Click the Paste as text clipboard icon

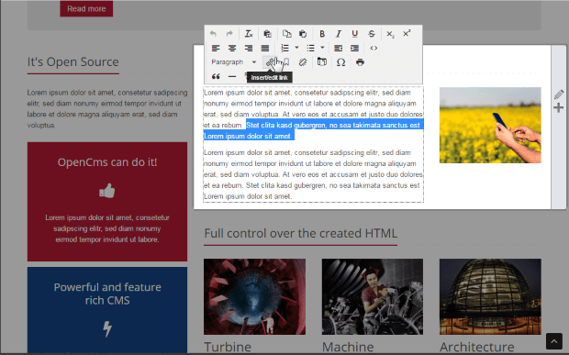(267, 34)
